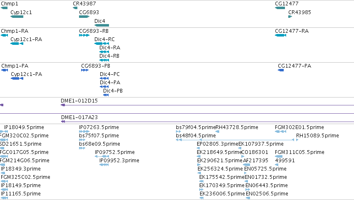Screen dimensions: 354x200
Task: Select the Chmp1-PA protein glyph
Action: point(5,70)
